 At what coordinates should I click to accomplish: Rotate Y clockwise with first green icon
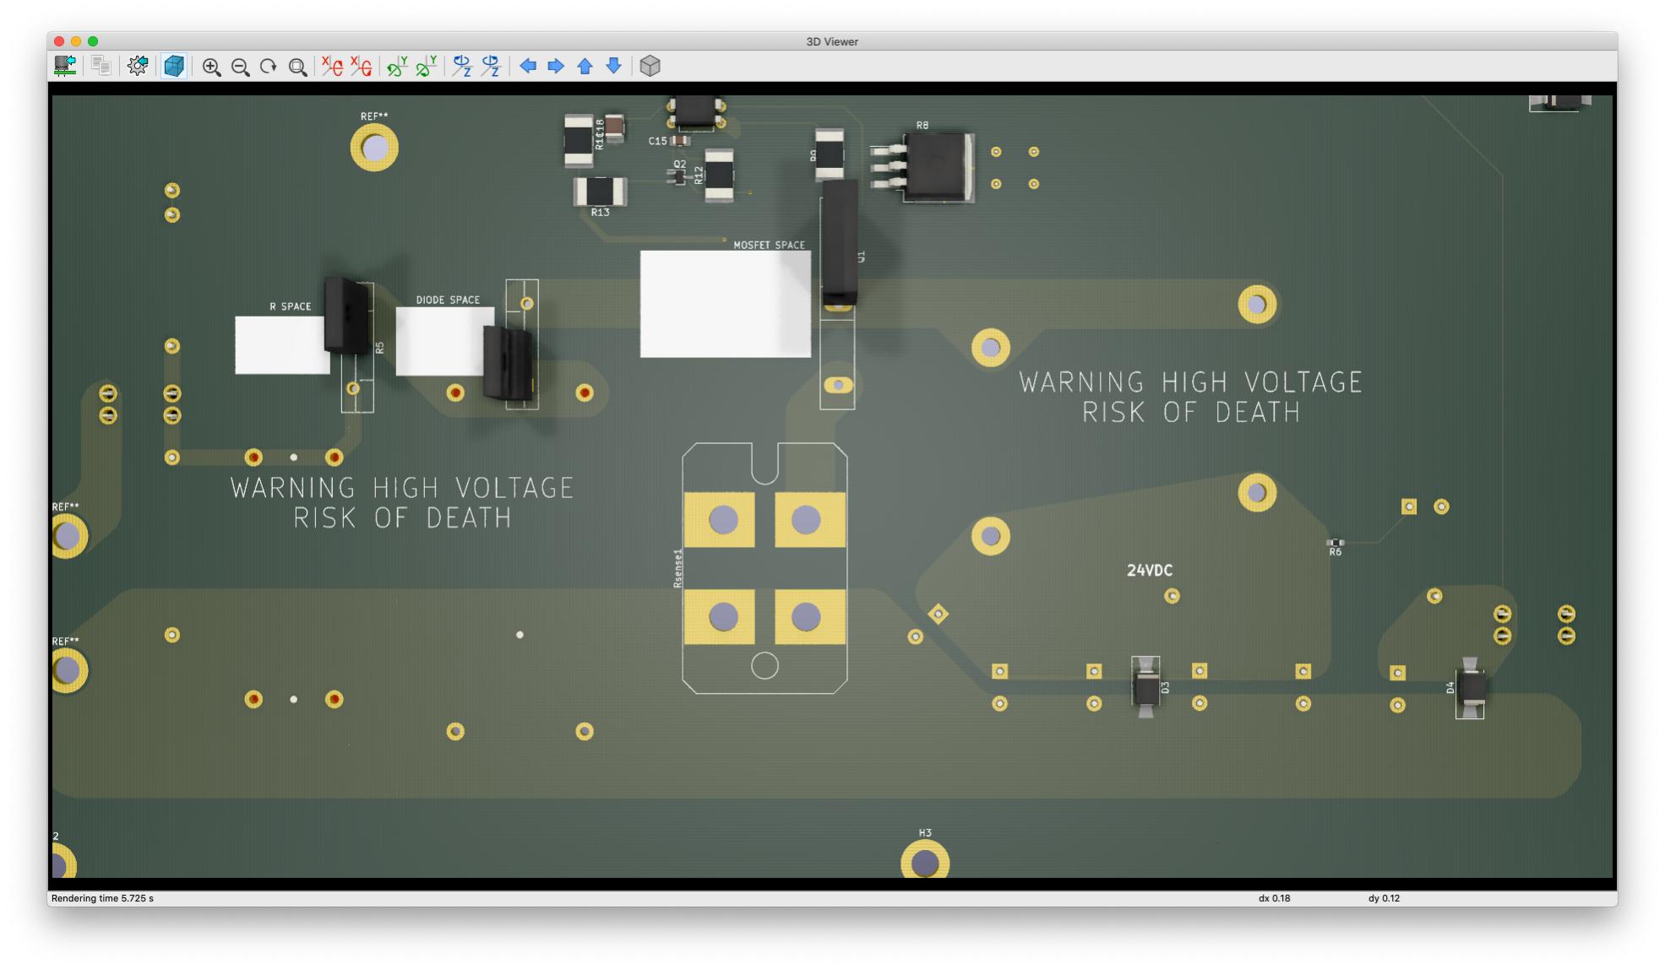397,66
